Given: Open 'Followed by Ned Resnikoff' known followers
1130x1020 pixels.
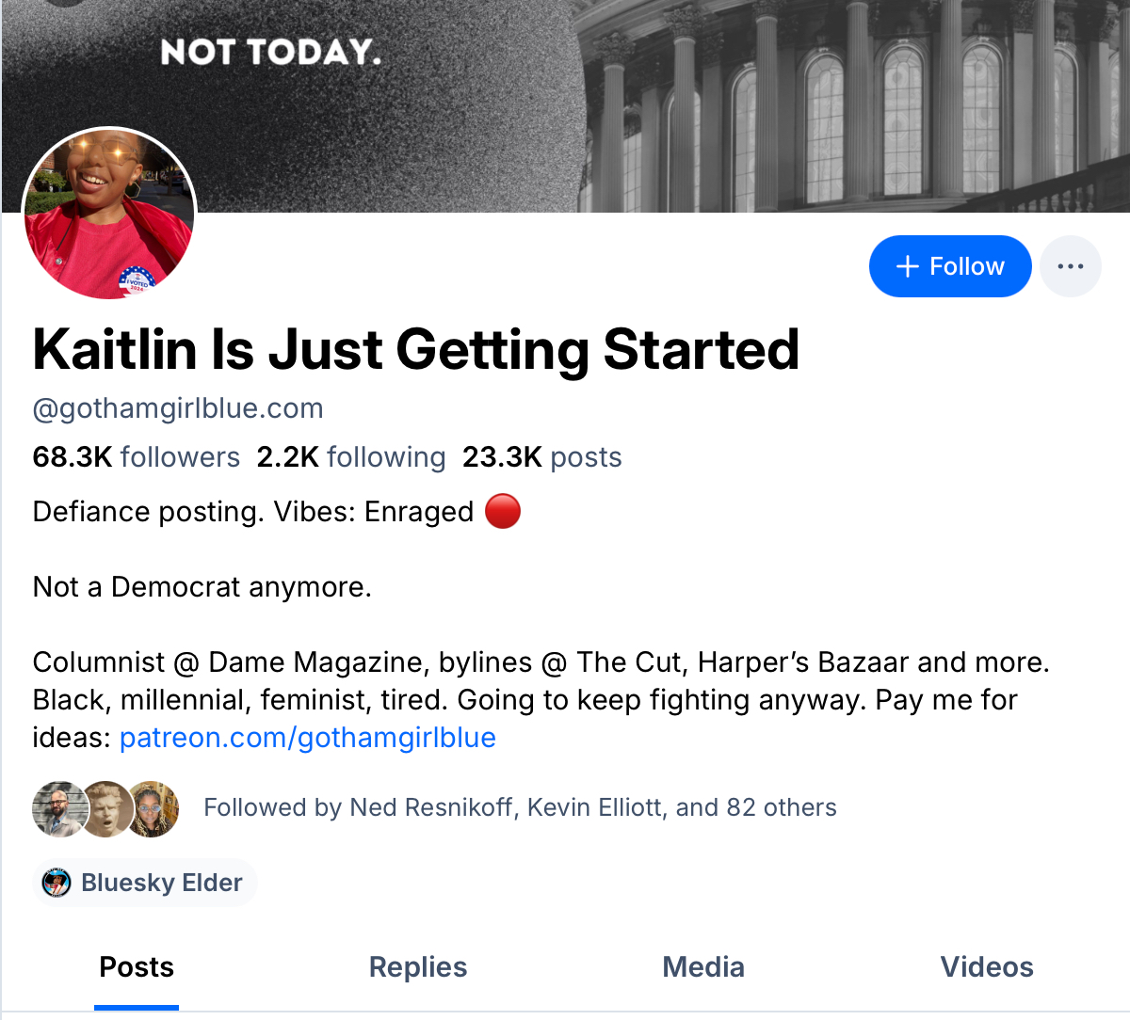Looking at the screenshot, I should [520, 808].
